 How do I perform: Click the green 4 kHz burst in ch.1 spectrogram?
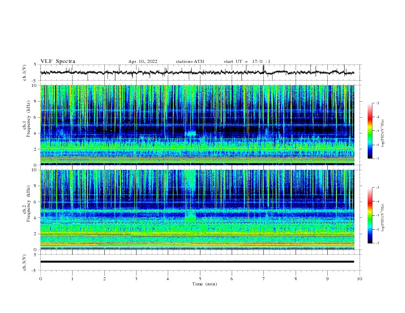[191, 133]
